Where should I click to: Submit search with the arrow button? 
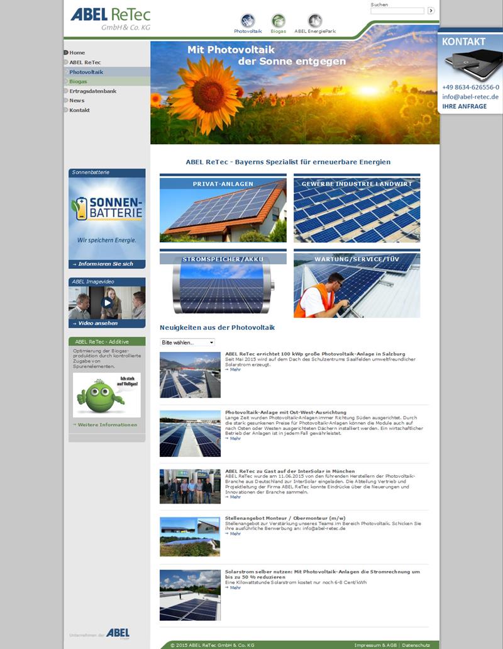pos(431,11)
